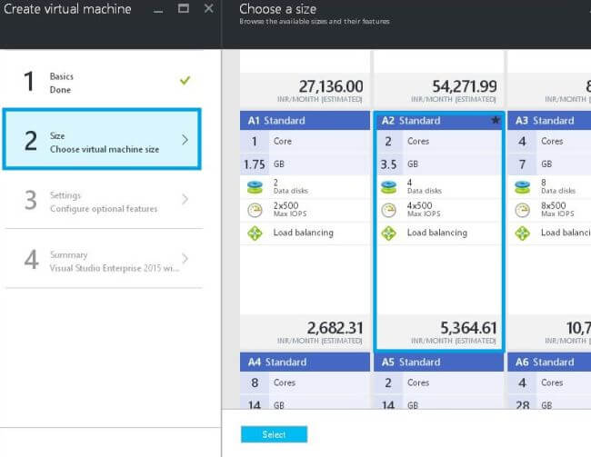Maximize the Create virtual machine blade

(x=184, y=8)
